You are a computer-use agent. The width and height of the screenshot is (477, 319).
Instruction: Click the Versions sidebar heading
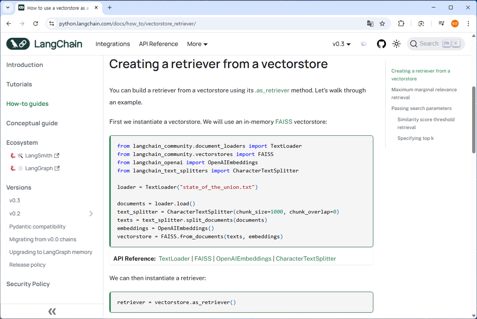[x=19, y=187]
